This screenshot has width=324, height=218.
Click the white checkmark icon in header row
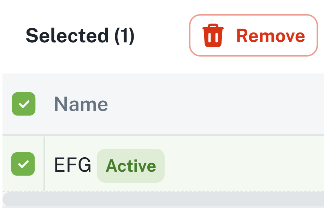click(x=24, y=104)
